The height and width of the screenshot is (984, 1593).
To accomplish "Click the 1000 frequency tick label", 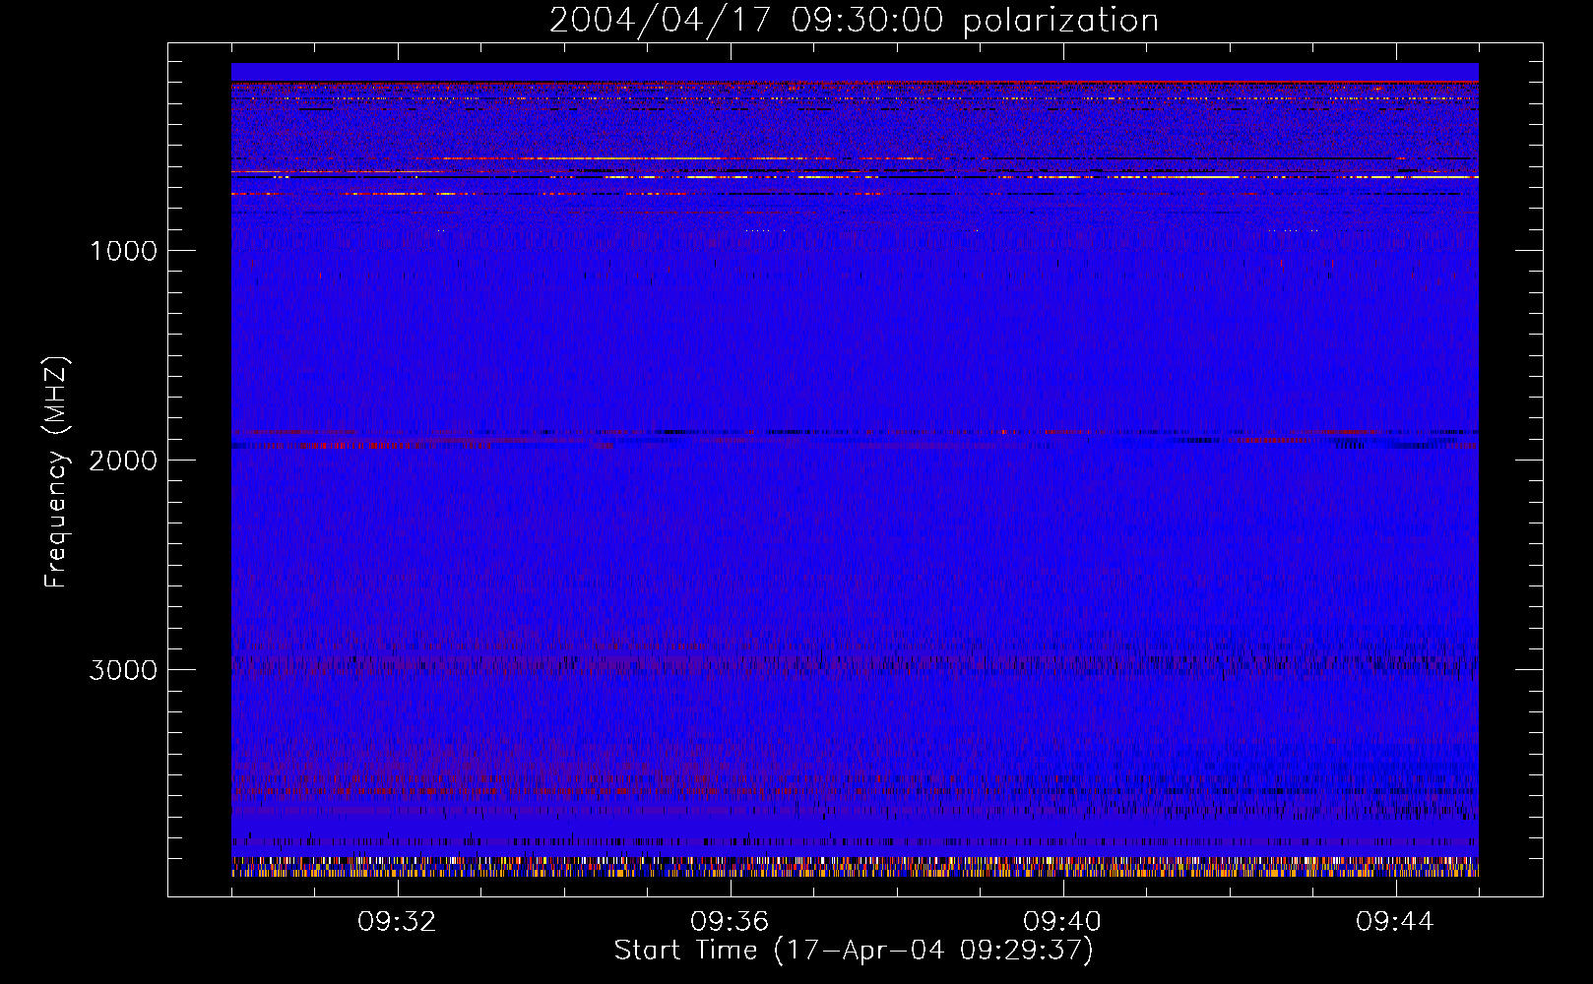I will (123, 251).
